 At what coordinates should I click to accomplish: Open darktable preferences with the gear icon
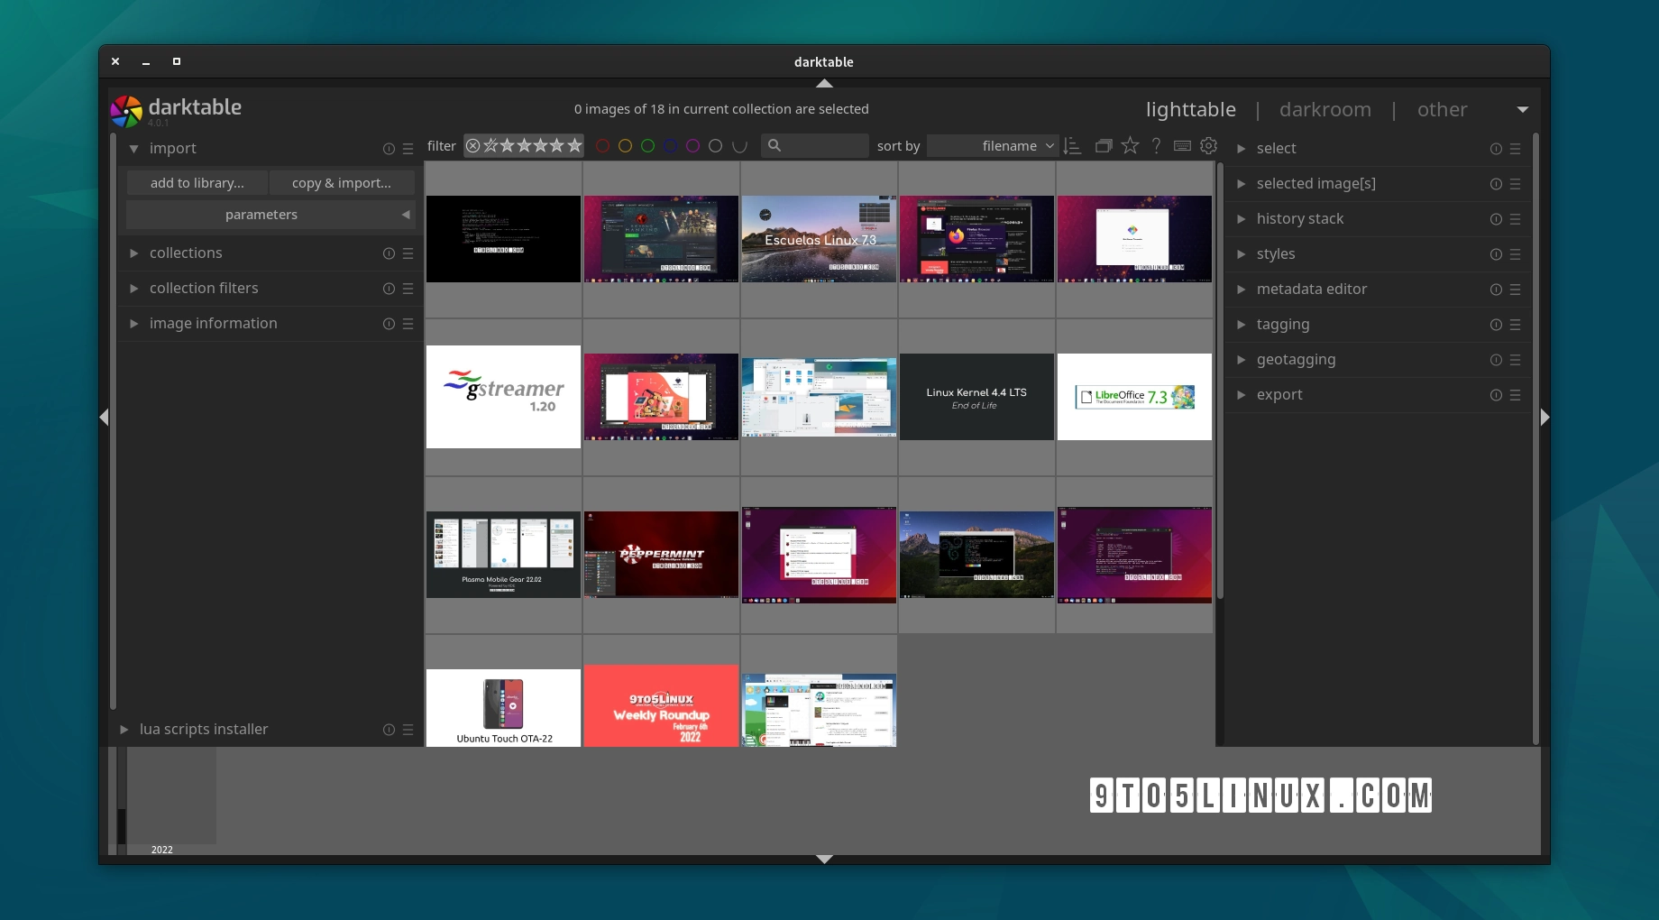pyautogui.click(x=1208, y=145)
